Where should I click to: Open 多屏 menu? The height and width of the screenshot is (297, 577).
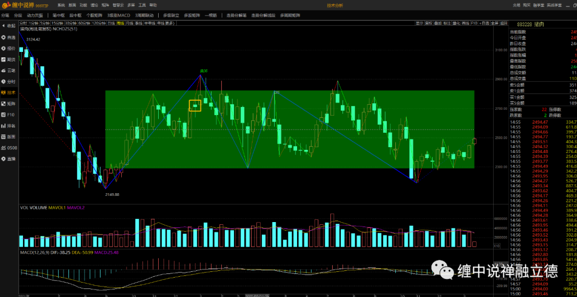(x=131, y=5)
